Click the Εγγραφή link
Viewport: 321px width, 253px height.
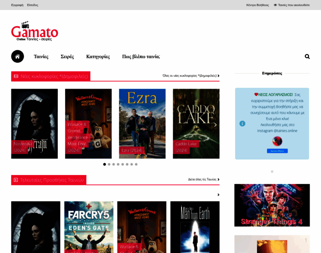click(x=17, y=5)
